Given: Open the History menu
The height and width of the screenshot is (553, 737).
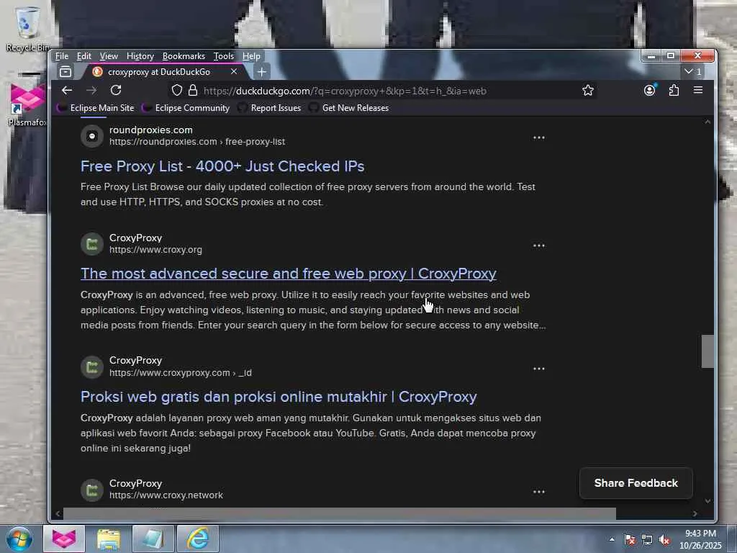Looking at the screenshot, I should click(140, 56).
